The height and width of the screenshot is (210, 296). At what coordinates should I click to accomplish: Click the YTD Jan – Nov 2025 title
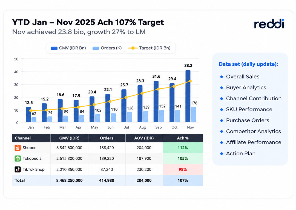pyautogui.click(x=88, y=22)
